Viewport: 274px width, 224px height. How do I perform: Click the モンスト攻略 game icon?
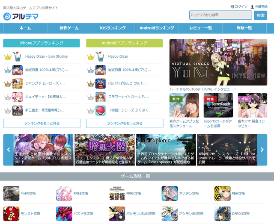(11, 214)
